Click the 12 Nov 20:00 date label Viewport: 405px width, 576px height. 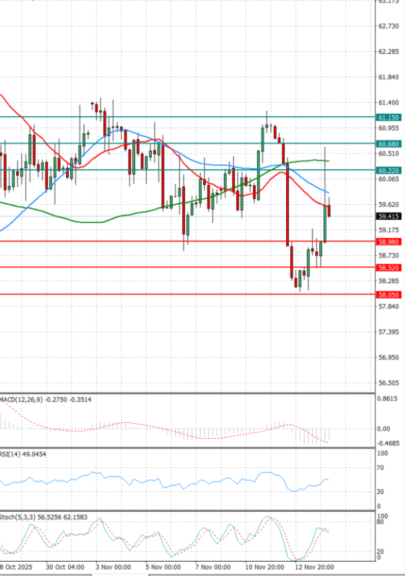click(314, 567)
